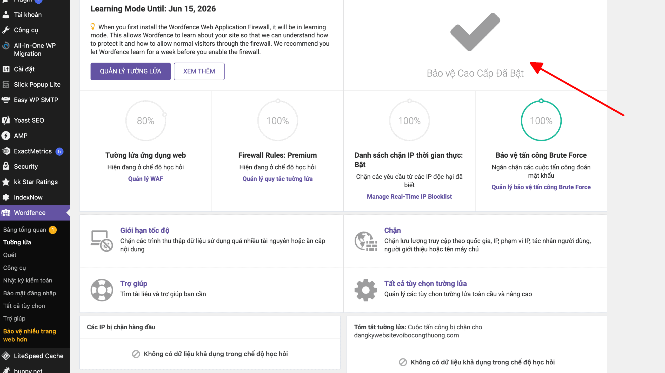Viewport: 665px width, 373px height.
Task: Select Bảo mật đăng nhập submenu item
Action: [x=29, y=293]
